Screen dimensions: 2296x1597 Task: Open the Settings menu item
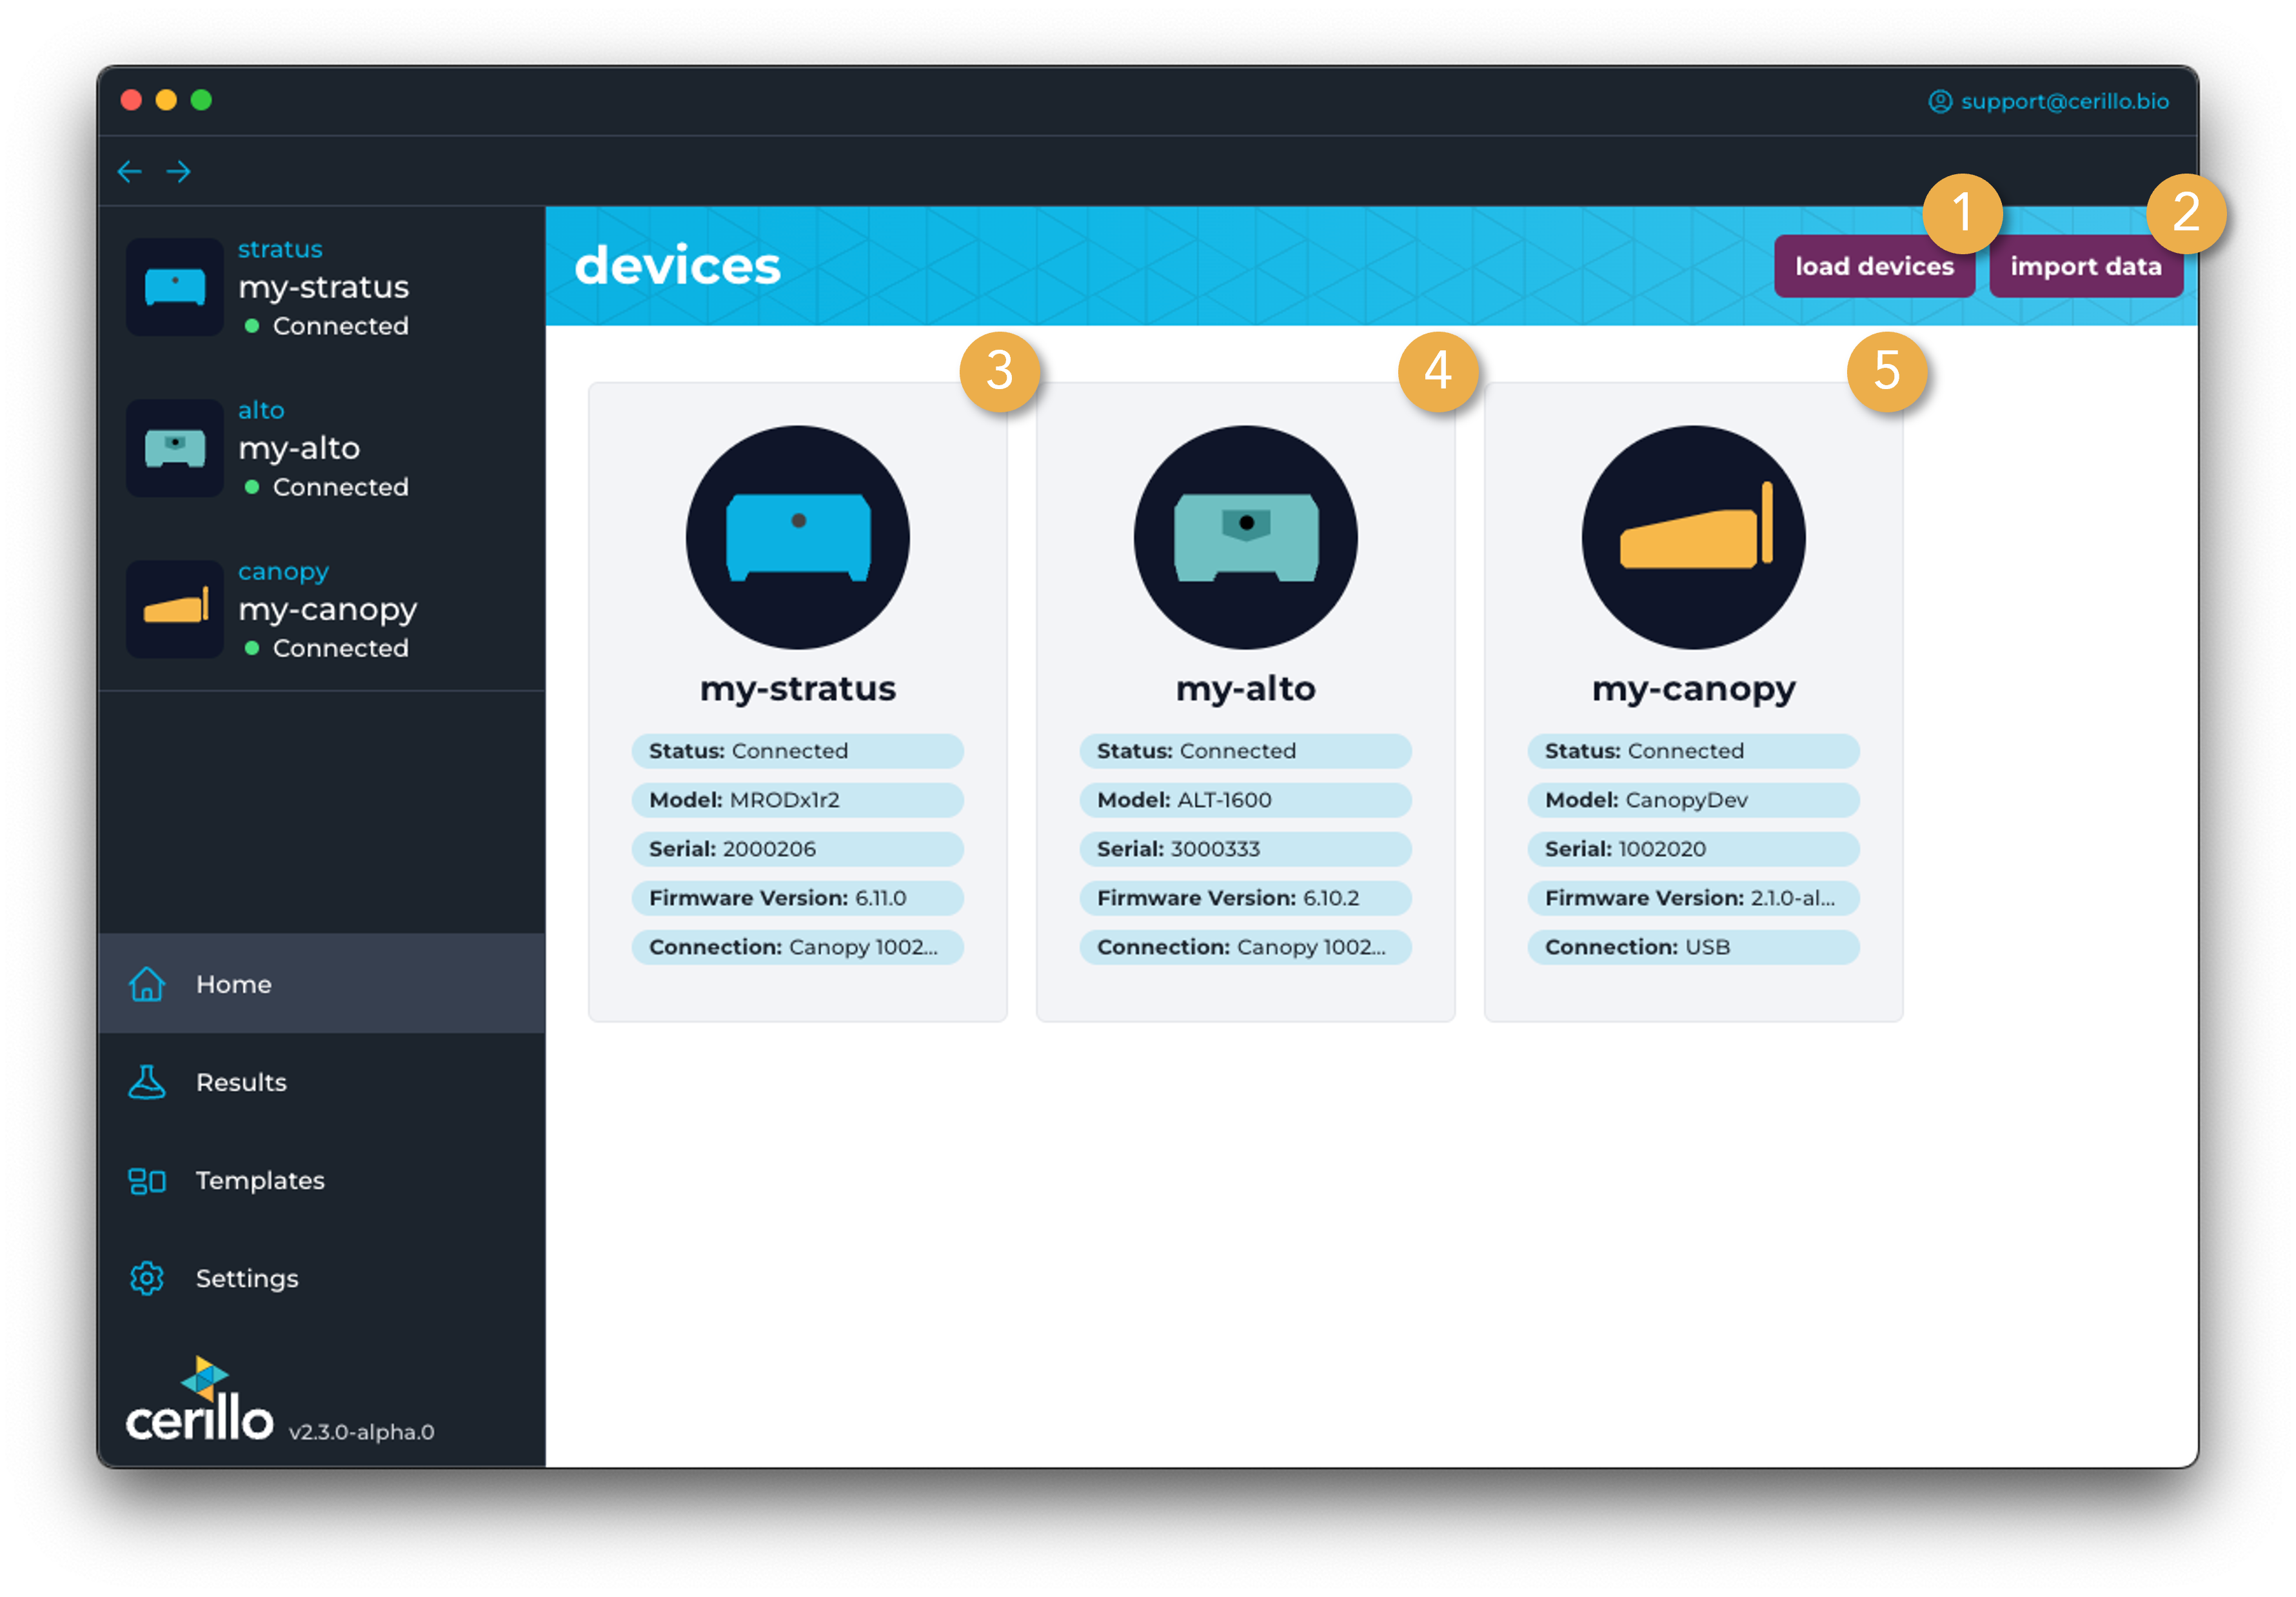tap(322, 1278)
